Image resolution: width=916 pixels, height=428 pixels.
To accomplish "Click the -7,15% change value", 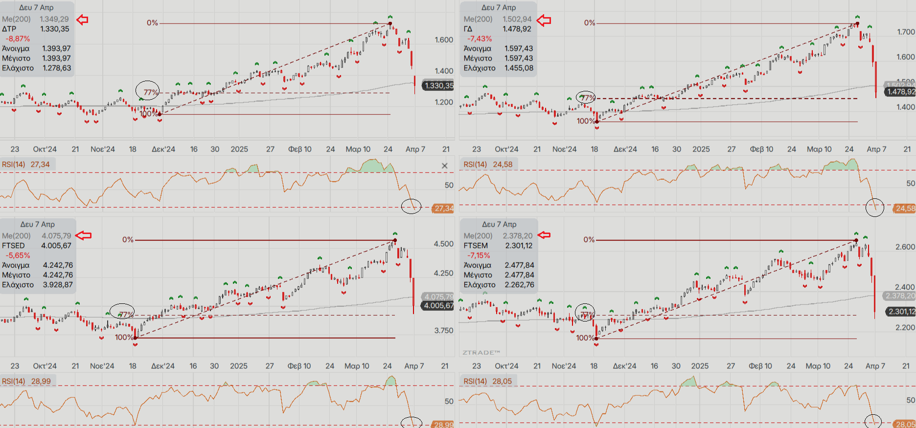I will coord(478,255).
